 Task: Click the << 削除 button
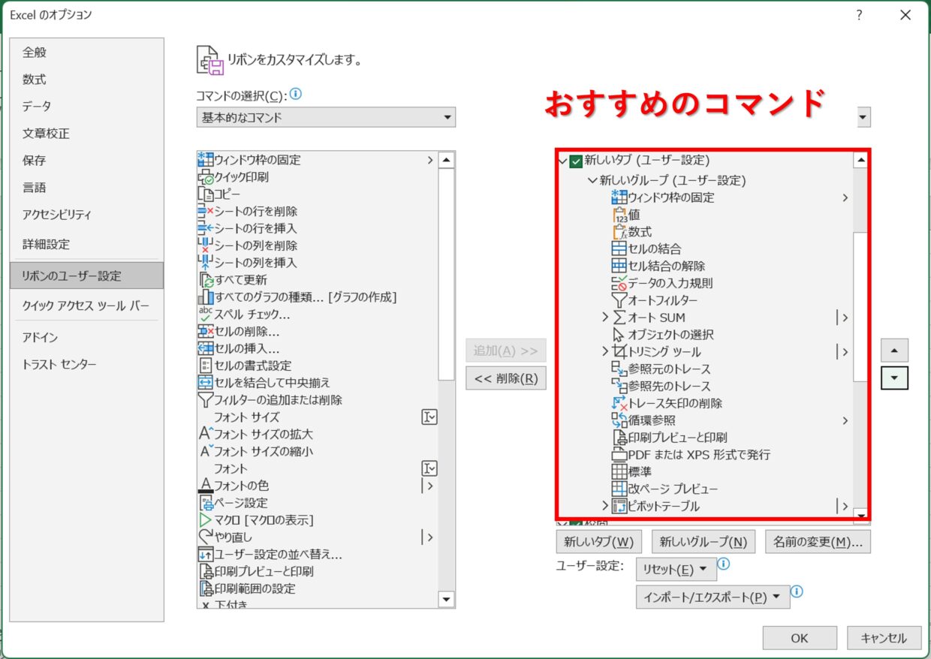506,378
